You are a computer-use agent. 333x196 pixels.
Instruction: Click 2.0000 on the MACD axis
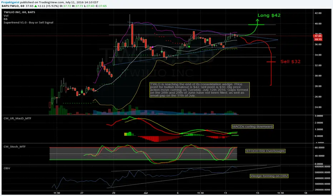319,123
